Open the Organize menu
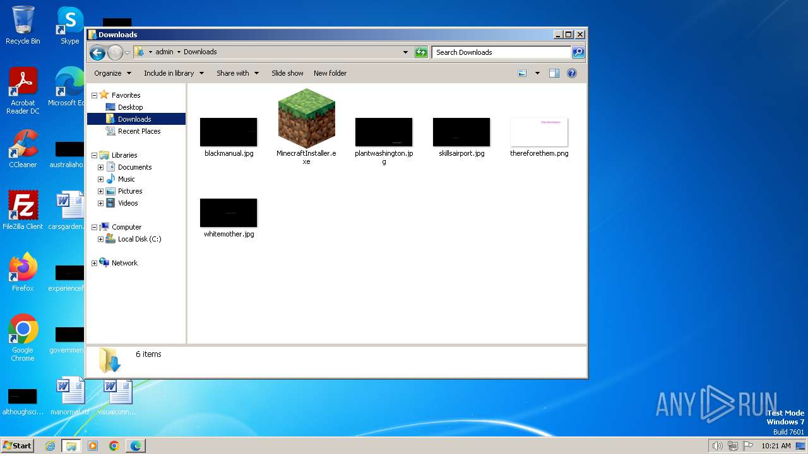The width and height of the screenshot is (808, 454). (x=112, y=73)
